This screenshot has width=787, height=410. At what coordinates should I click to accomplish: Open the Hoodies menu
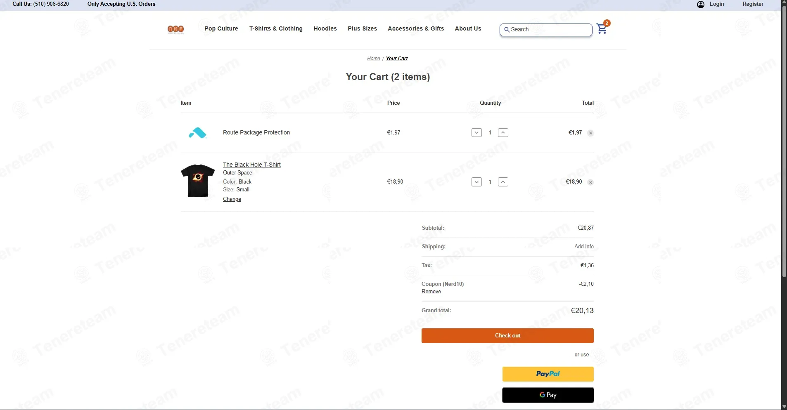325,28
